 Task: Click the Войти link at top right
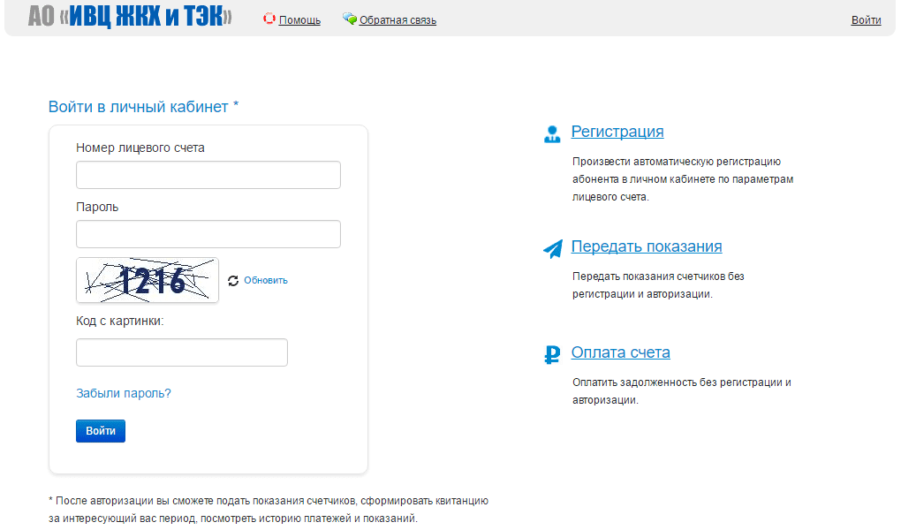(x=866, y=20)
